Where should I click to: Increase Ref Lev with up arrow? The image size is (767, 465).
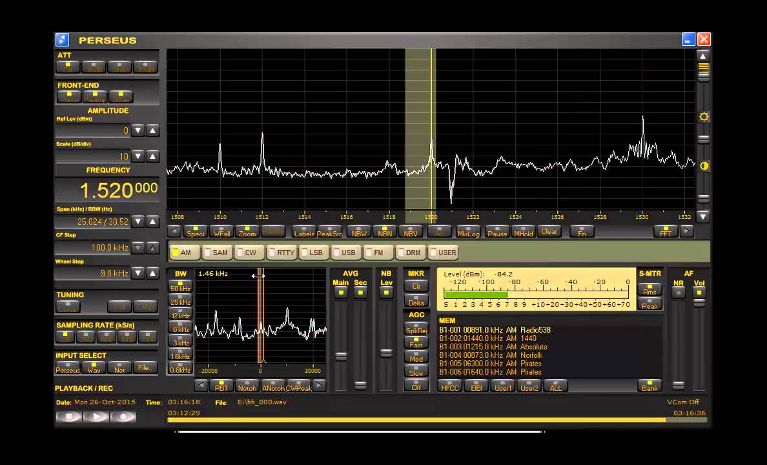coord(152,130)
